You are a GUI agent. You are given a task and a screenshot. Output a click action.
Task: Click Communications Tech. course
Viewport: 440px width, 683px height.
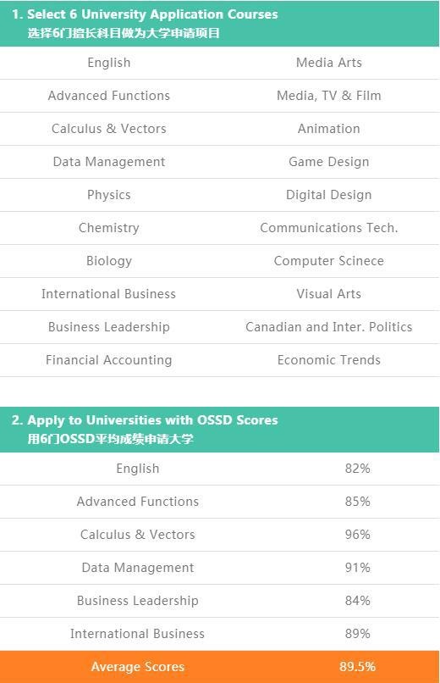point(328,228)
